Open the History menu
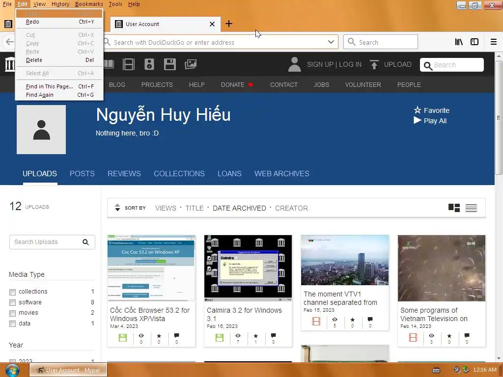The image size is (503, 377). point(60,4)
